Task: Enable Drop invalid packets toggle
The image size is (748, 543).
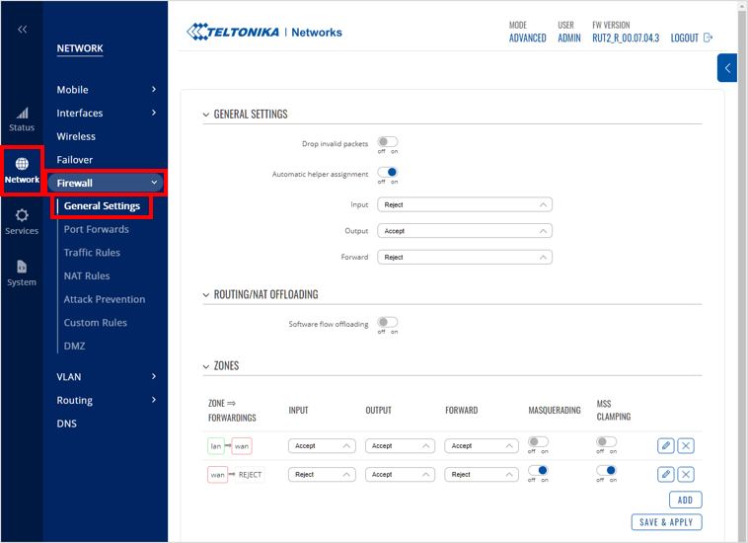Action: click(388, 143)
